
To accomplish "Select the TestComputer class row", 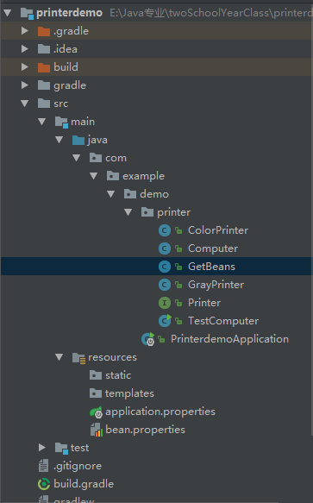I will [157, 320].
